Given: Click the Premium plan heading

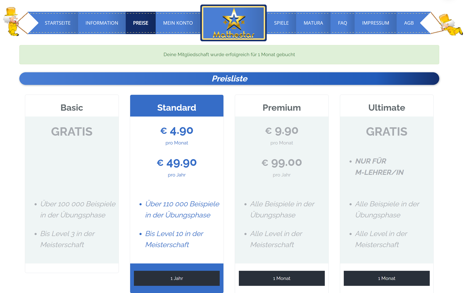Looking at the screenshot, I should coord(282,107).
